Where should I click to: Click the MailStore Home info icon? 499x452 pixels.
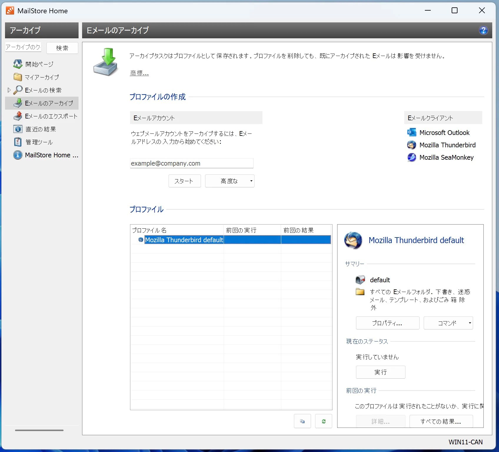click(x=18, y=155)
